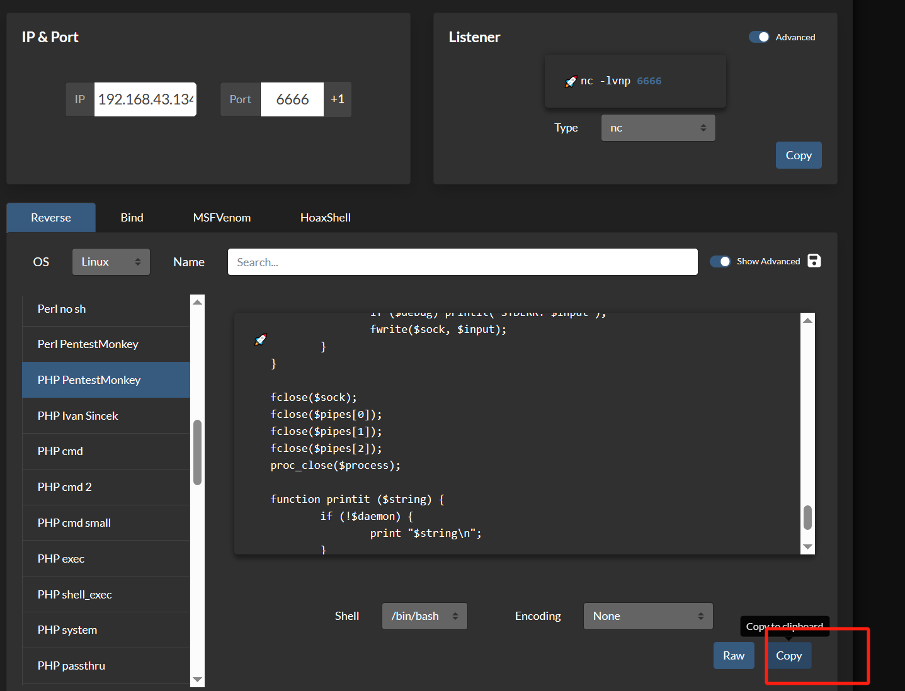Select the PHP passthru payload
The height and width of the screenshot is (691, 905).
click(x=106, y=666)
